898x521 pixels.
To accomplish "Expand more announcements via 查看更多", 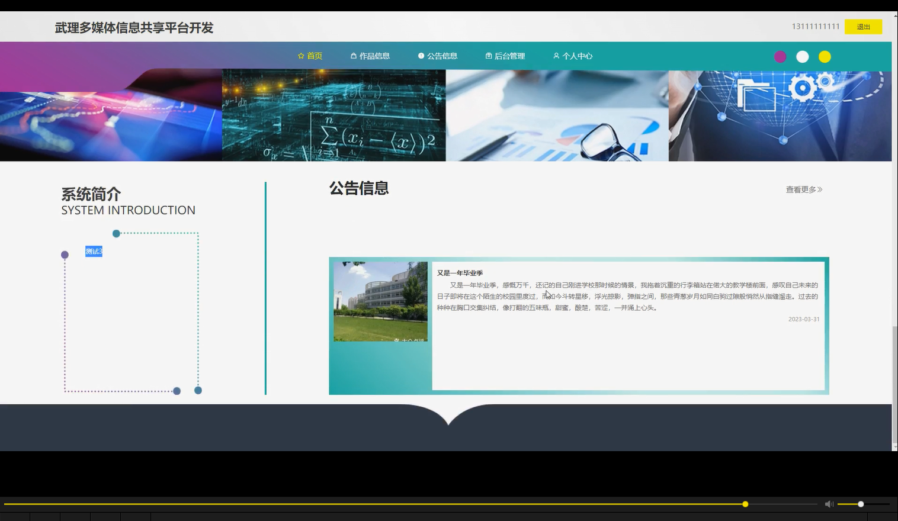I will tap(800, 189).
